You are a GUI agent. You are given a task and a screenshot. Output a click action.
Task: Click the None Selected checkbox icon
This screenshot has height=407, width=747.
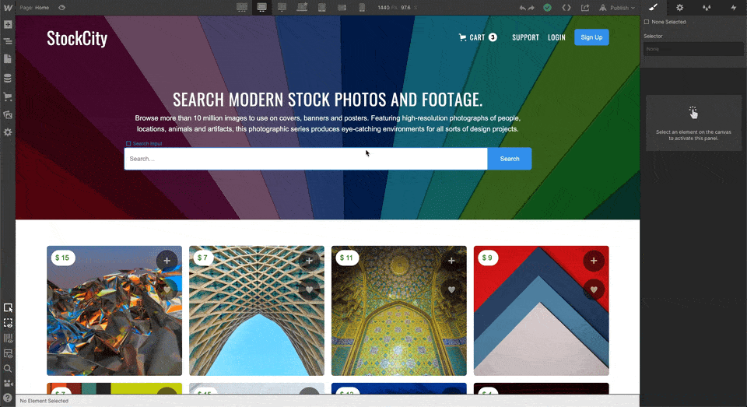point(647,22)
